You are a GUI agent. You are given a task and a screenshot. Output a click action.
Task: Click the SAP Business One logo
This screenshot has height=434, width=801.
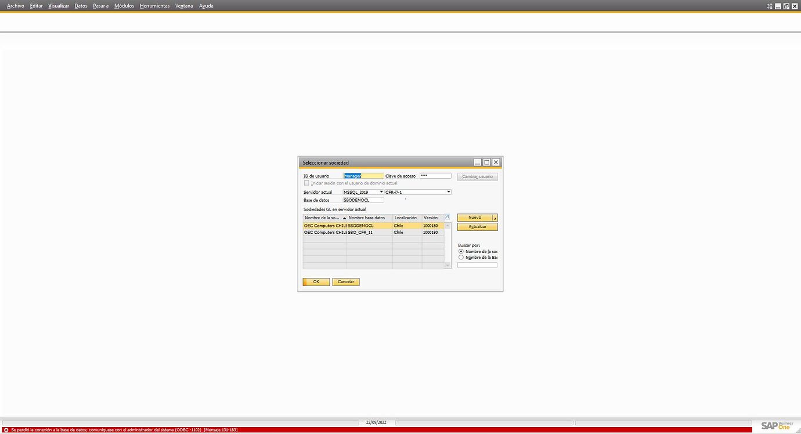777,425
